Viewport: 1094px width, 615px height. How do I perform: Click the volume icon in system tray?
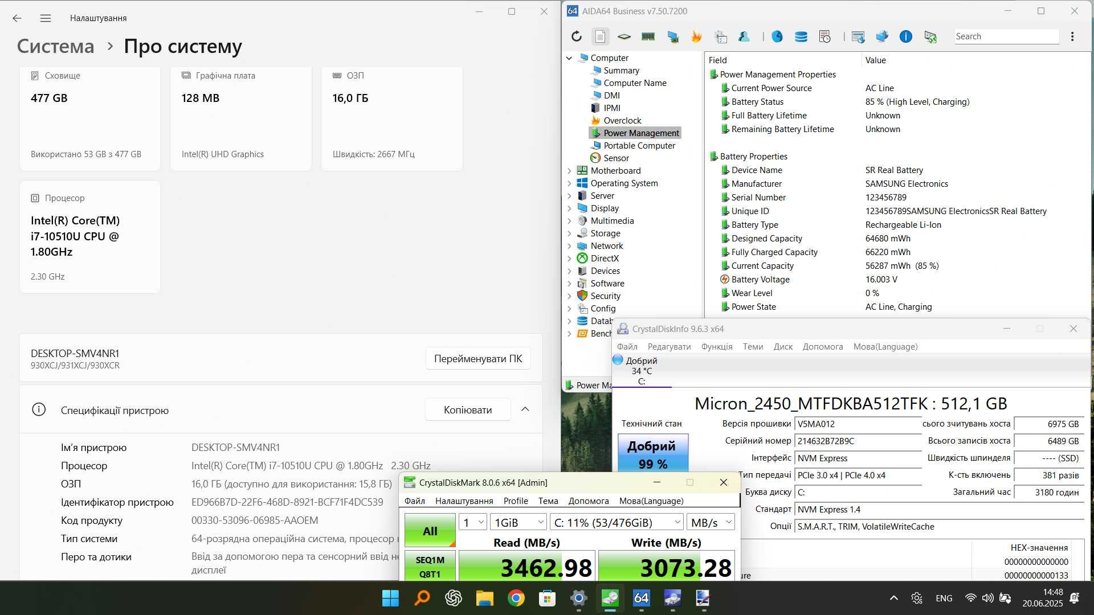(988, 598)
